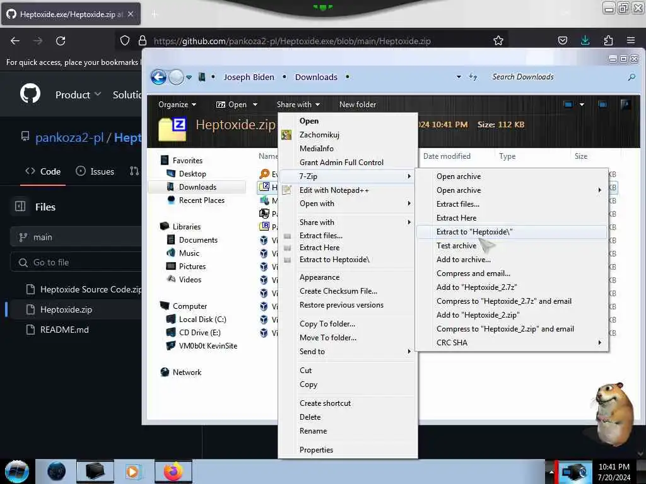Click the search magnifier in Explorer
Screen dimensions: 646x484
[631, 77]
